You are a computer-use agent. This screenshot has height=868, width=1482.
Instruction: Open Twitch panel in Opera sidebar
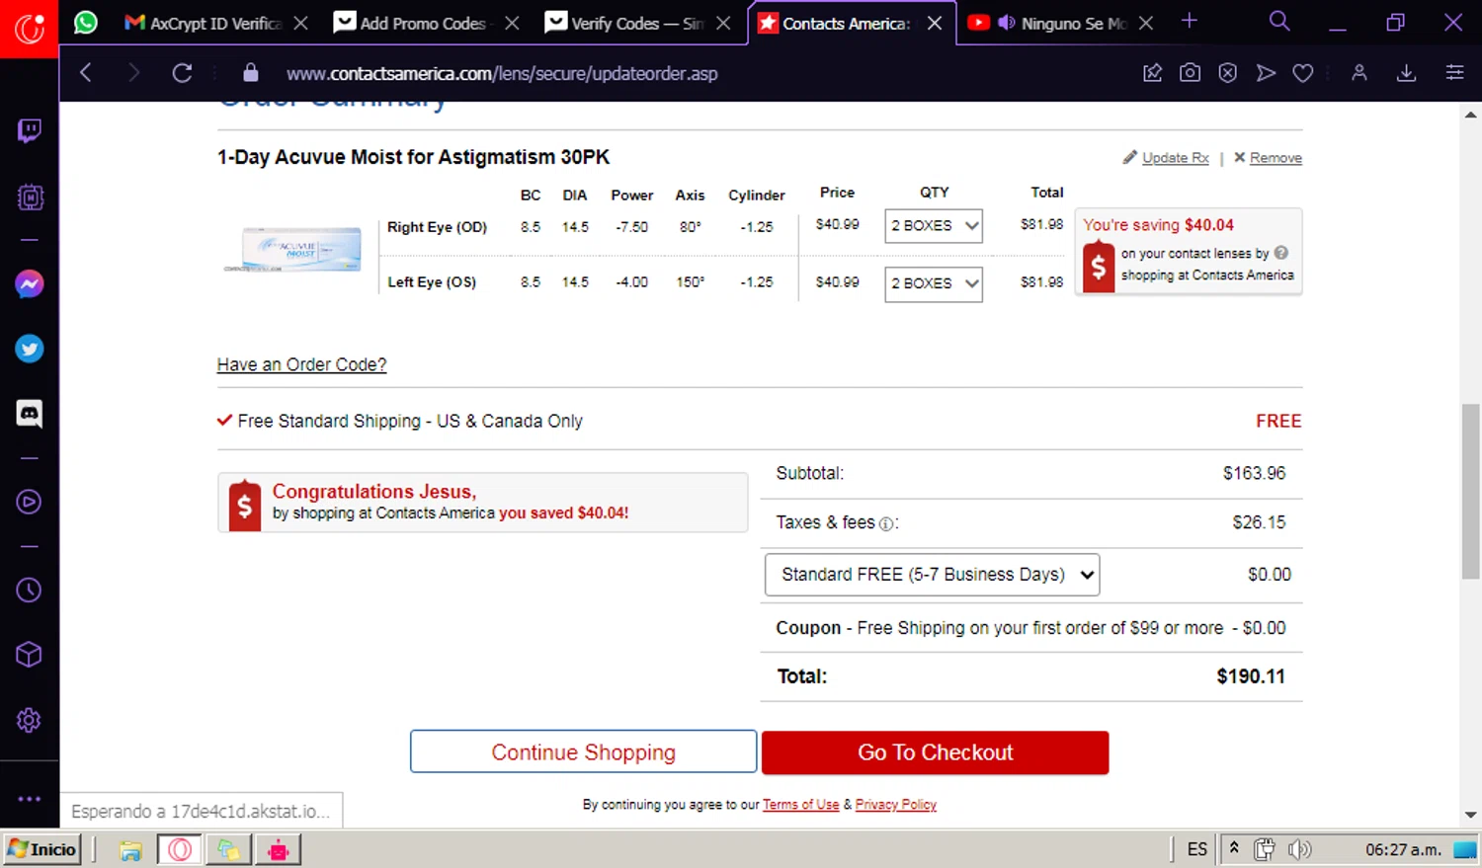(30, 131)
